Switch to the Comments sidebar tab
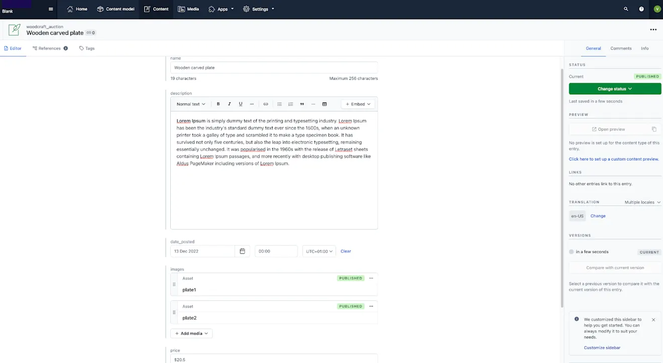The image size is (663, 363). [x=621, y=48]
